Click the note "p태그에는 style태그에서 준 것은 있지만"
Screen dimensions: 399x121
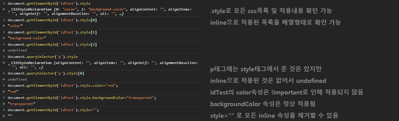(x=266, y=70)
